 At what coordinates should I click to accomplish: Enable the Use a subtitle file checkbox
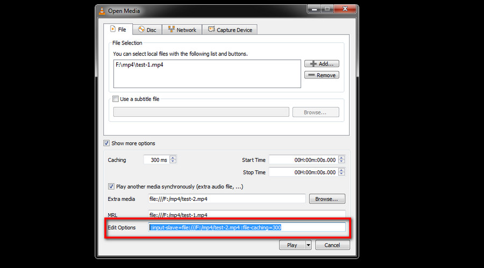coord(116,99)
